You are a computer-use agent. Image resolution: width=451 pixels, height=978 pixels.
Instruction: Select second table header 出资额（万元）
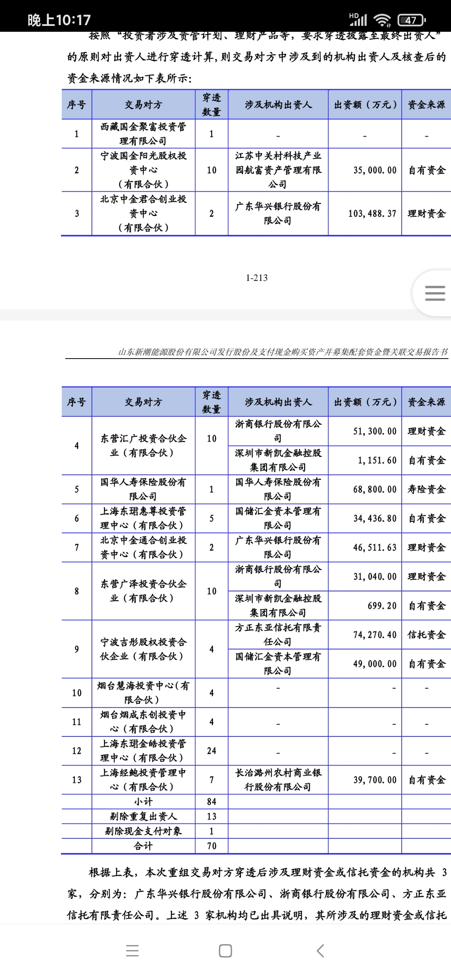(365, 402)
